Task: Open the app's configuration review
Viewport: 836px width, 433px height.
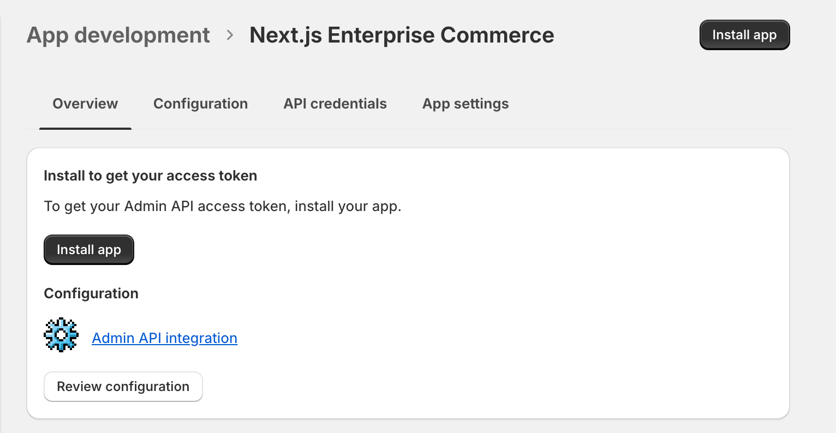Action: [123, 386]
